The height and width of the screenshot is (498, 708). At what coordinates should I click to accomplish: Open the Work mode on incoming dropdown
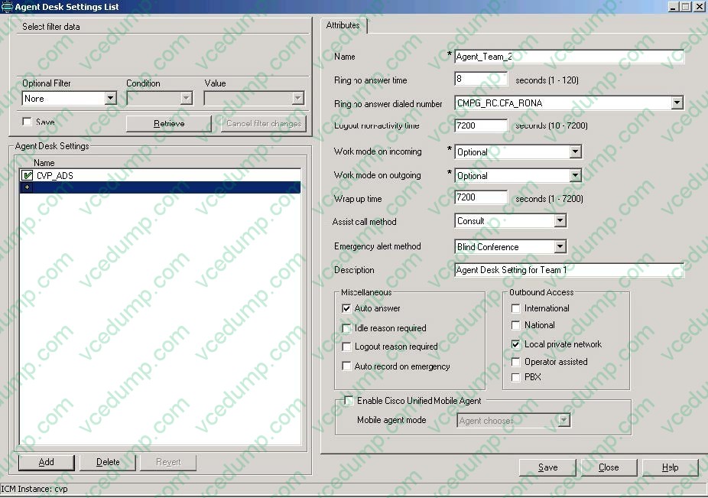tap(575, 152)
